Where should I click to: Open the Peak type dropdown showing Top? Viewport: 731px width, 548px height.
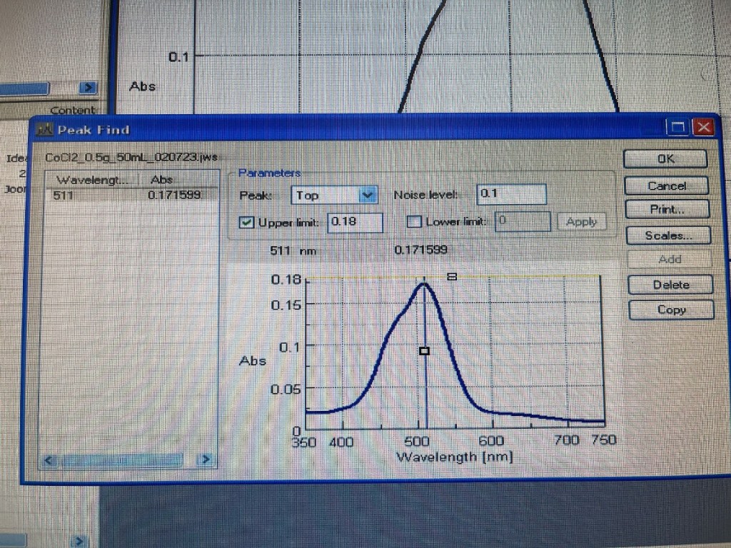coord(368,195)
